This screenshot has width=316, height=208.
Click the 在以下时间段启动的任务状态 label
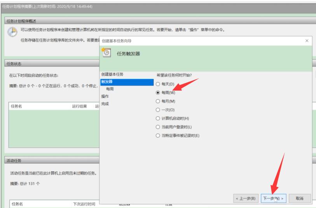tap(34, 75)
